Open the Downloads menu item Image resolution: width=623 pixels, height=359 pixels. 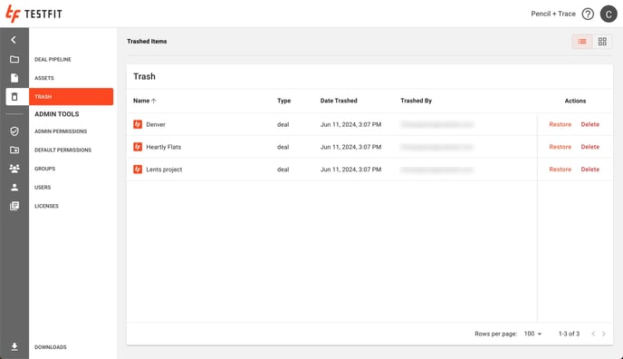pos(51,347)
